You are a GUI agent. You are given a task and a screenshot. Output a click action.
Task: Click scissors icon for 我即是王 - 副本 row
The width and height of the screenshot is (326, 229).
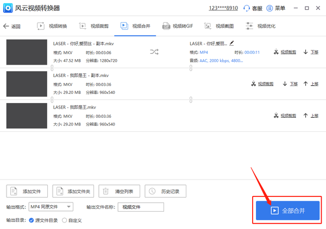[253, 84]
